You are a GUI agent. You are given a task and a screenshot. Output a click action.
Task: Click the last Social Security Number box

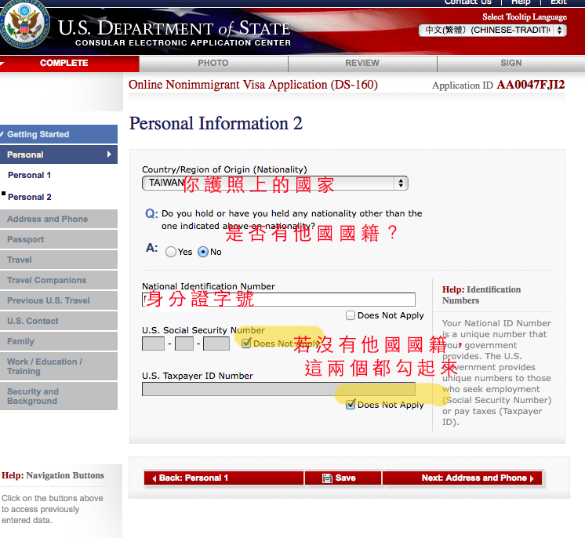click(x=216, y=344)
